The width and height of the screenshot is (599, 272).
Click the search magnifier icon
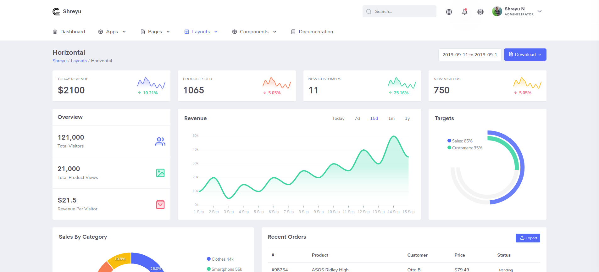[x=369, y=12]
